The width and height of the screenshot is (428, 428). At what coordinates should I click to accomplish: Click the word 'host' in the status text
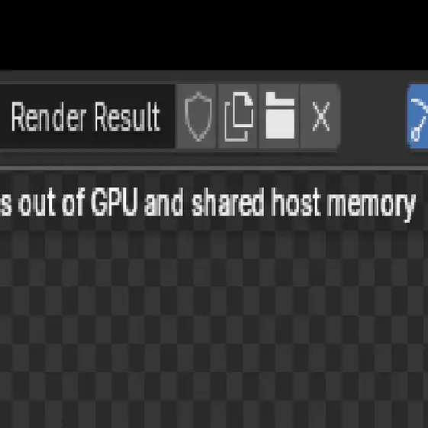tap(297, 202)
